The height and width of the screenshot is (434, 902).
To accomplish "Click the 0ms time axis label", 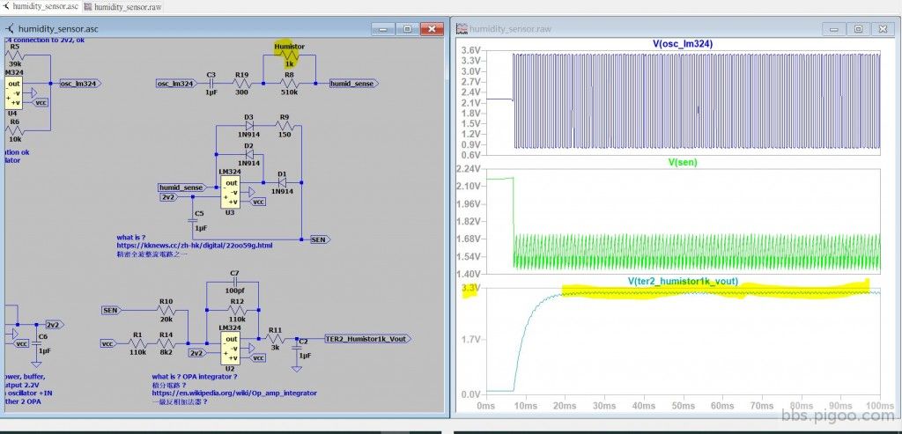I will pos(485,406).
